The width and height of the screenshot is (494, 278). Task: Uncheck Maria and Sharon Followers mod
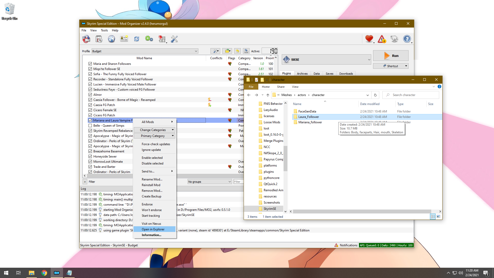tap(90, 64)
